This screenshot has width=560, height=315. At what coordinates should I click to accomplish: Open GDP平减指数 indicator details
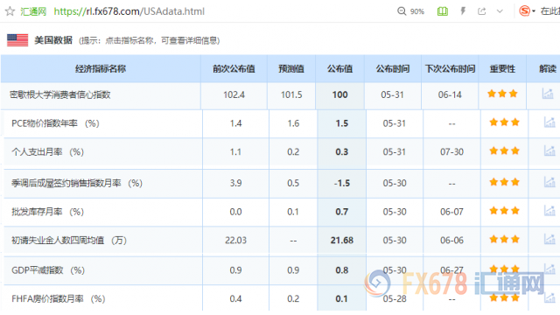point(48,270)
